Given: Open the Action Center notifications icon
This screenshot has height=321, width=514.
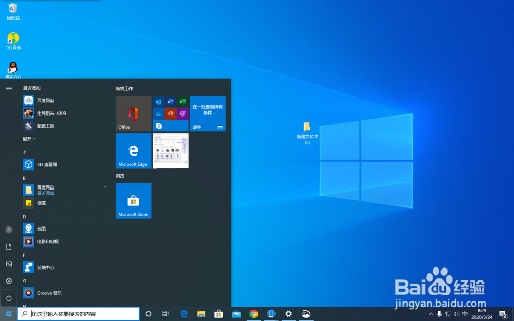Looking at the screenshot, I should (503, 314).
